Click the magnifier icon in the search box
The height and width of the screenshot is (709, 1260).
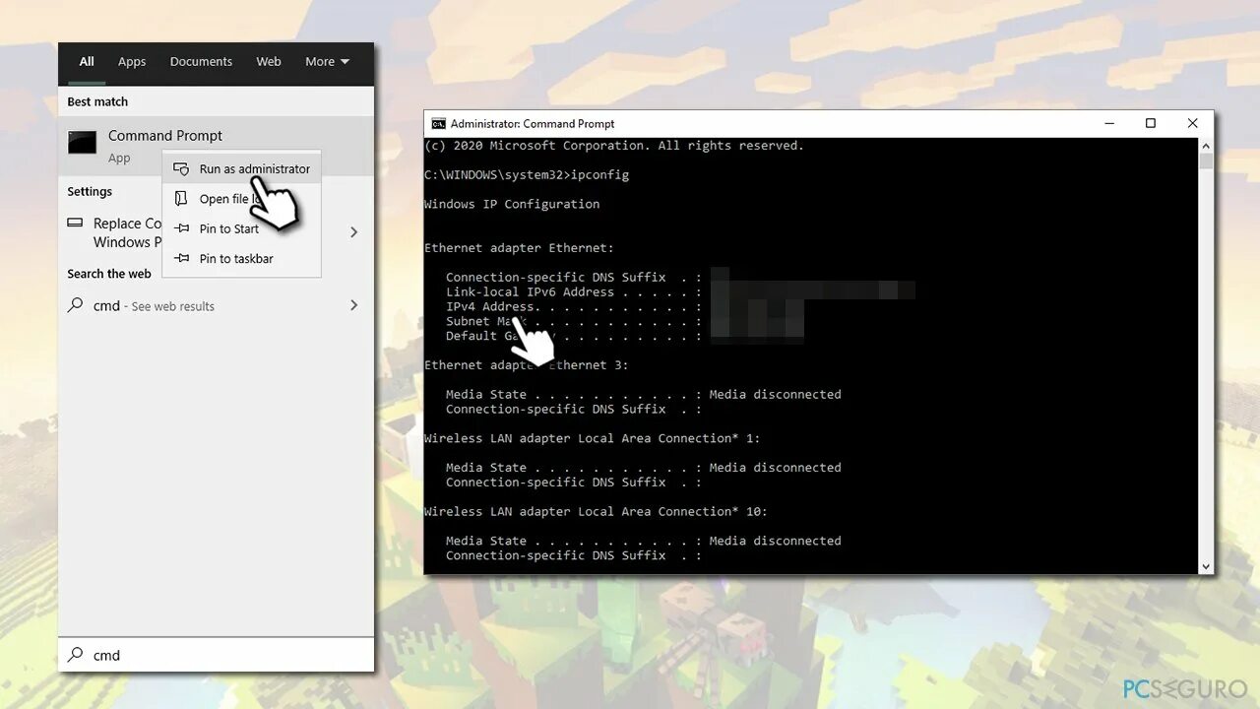[x=75, y=655]
